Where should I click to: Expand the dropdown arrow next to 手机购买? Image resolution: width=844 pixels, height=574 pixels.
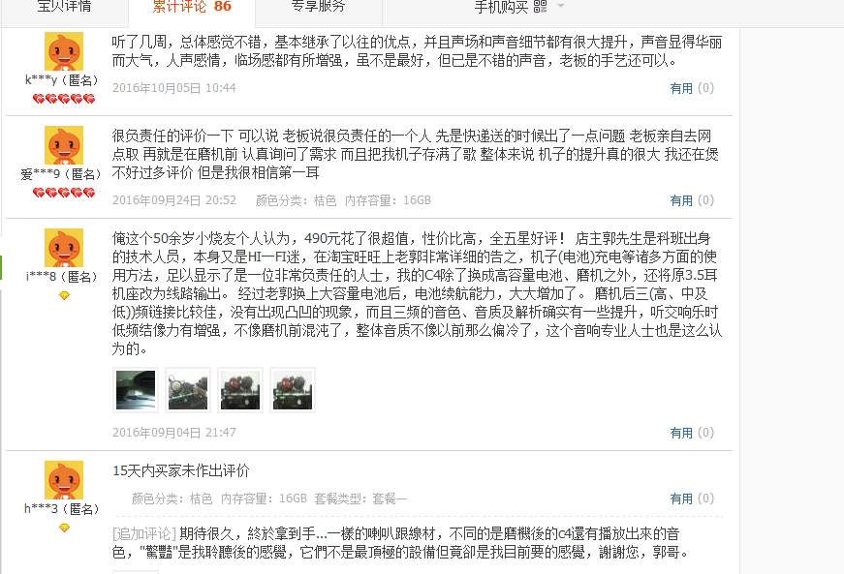pos(560,6)
